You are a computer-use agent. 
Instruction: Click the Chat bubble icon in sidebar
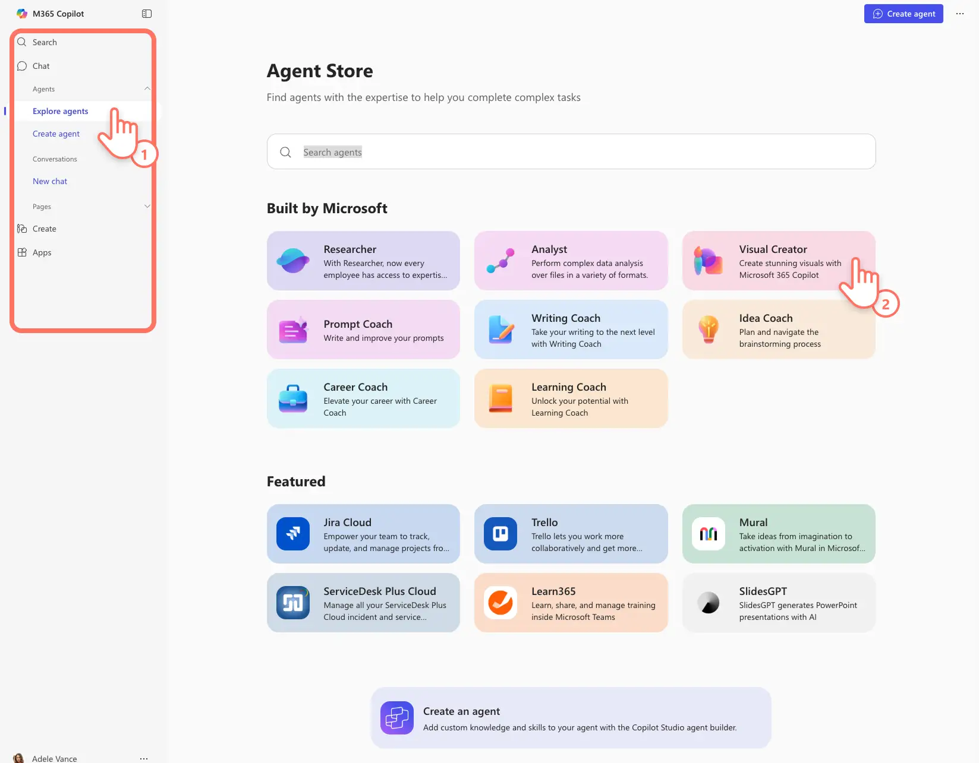(22, 66)
